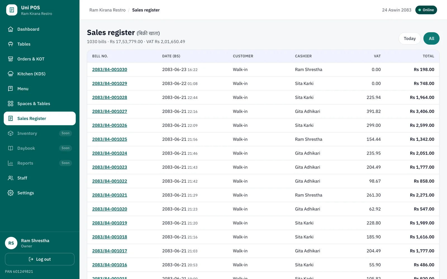The width and height of the screenshot is (447, 279).
Task: Click the Online status badge
Action: point(426,10)
